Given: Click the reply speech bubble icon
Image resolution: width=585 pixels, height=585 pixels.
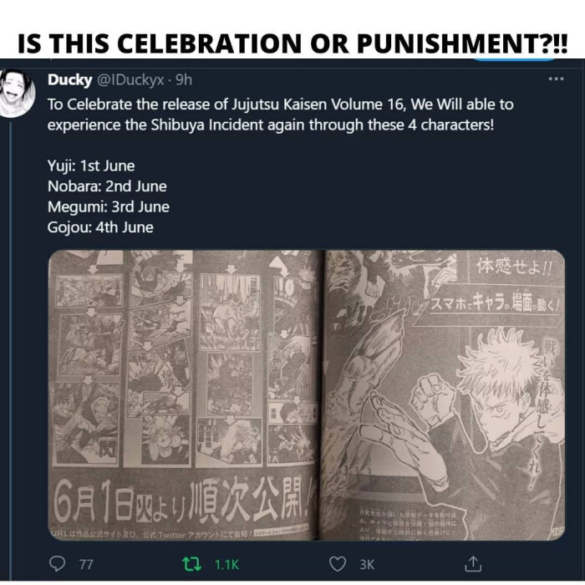Looking at the screenshot, I should tap(57, 563).
